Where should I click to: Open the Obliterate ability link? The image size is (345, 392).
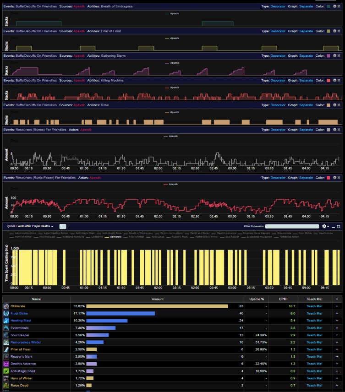(x=18, y=306)
